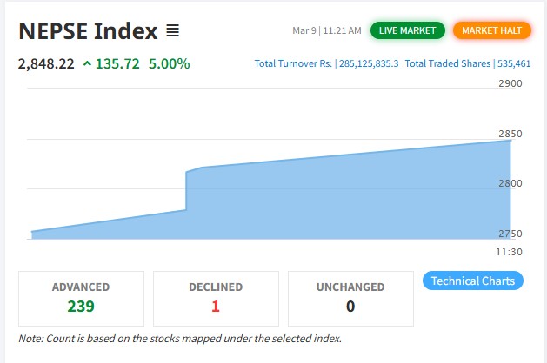547x363 pixels.
Task: Select the ADVANCED count box
Action: (x=81, y=296)
